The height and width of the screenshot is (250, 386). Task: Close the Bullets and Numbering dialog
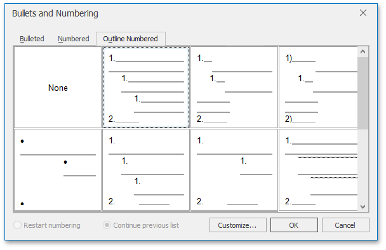(363, 13)
